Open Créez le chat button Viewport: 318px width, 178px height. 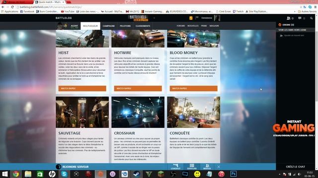point(295,167)
